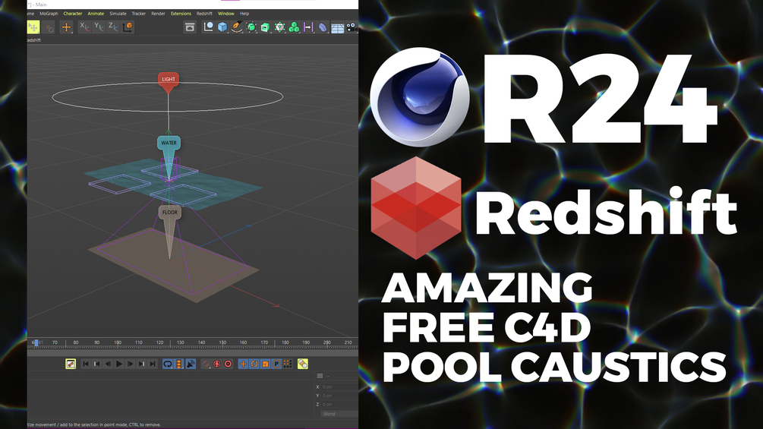Click the timeline playhead at frame 61
763x429 pixels.
tap(36, 342)
